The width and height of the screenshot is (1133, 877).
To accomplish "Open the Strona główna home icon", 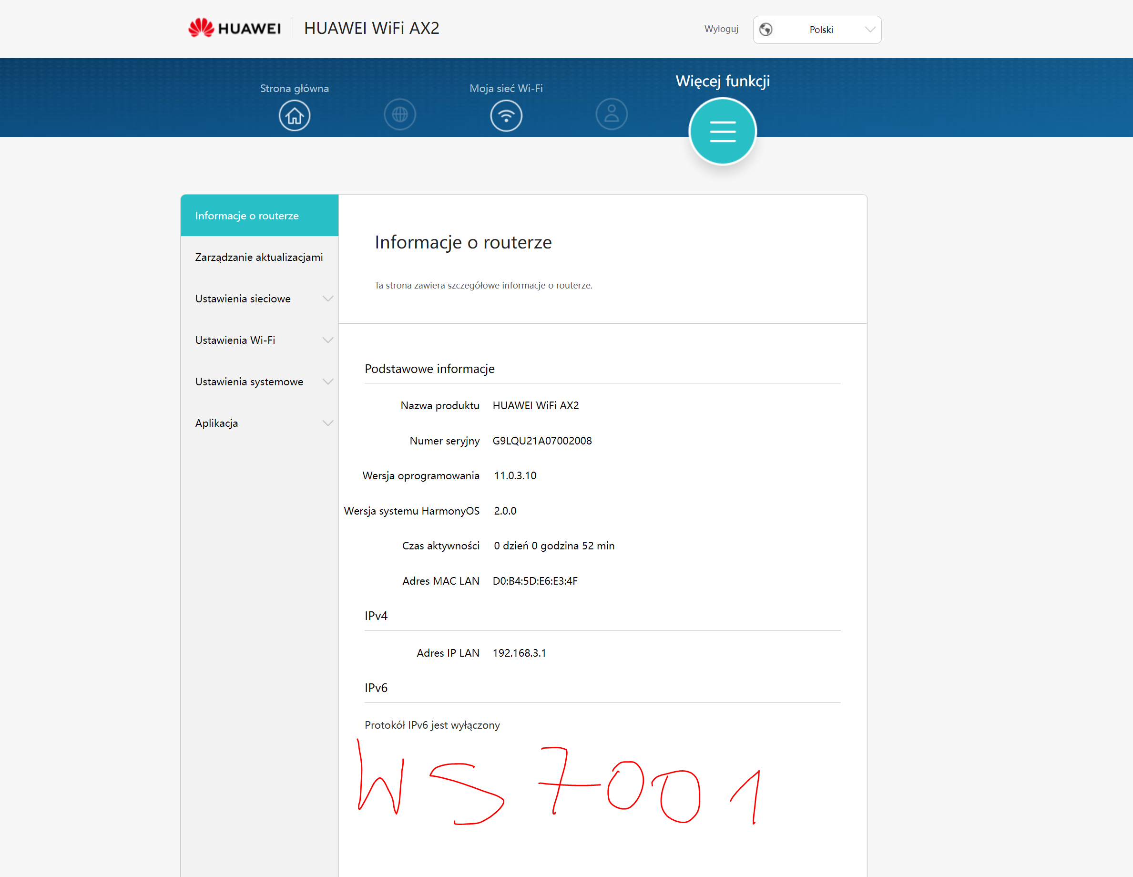I will pos(295,115).
